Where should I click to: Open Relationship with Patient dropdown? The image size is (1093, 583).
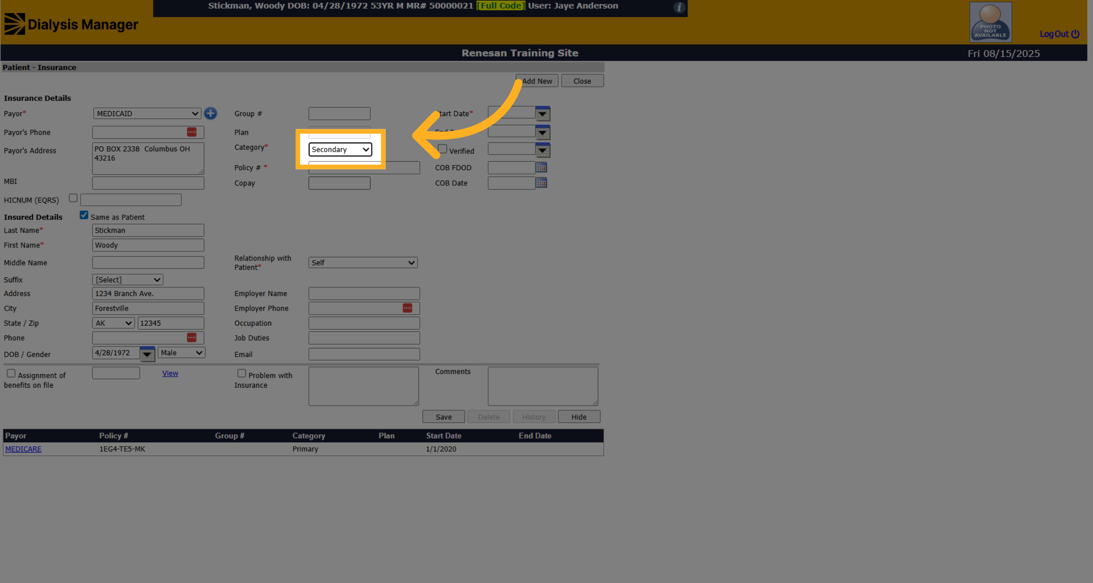[363, 263]
